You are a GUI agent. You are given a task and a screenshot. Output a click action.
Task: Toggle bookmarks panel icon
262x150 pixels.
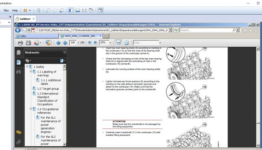[19, 62]
